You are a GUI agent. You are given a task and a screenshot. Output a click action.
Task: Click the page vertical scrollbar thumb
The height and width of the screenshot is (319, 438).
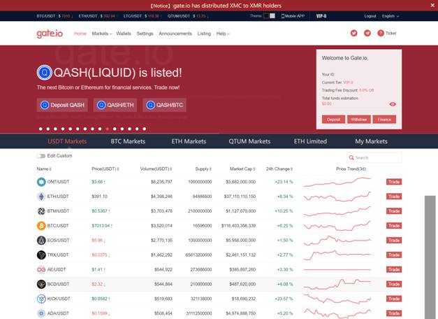(430, 257)
